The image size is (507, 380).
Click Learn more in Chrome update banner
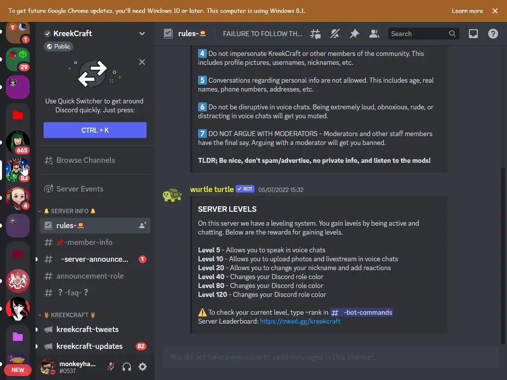click(467, 11)
